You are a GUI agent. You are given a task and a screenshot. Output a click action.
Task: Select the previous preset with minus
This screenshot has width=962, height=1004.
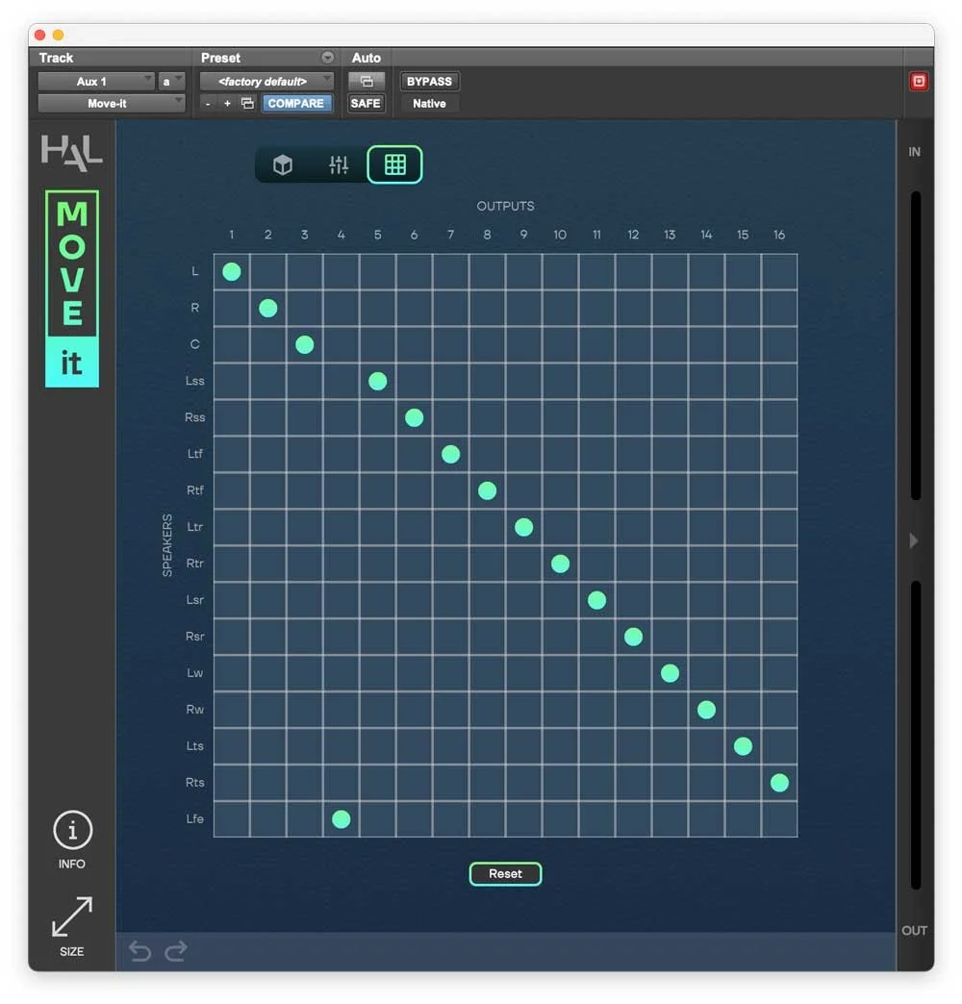pos(208,103)
